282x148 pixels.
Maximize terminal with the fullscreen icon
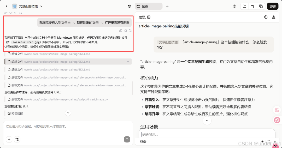(269, 142)
